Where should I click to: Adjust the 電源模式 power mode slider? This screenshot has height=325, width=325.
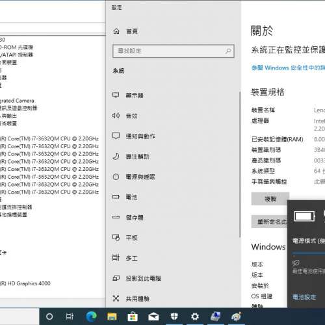point(308,253)
